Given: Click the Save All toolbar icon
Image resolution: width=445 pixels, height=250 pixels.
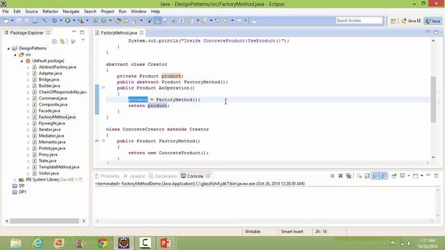Looking at the screenshot, I should pos(26,20).
